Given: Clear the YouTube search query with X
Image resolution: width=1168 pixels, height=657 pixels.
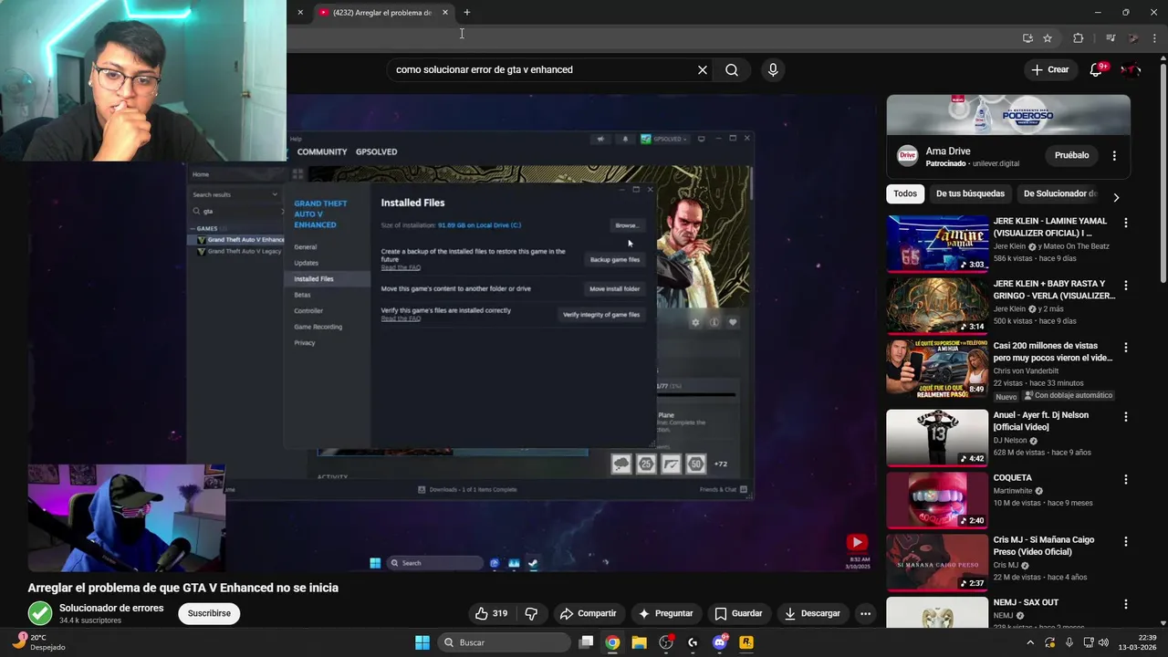Looking at the screenshot, I should [x=703, y=69].
